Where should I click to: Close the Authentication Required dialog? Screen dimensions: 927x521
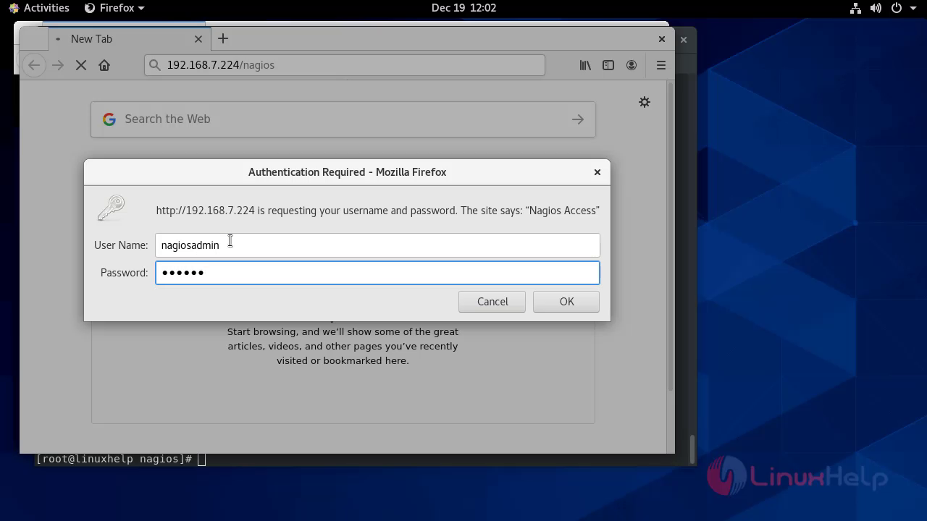[x=597, y=172]
